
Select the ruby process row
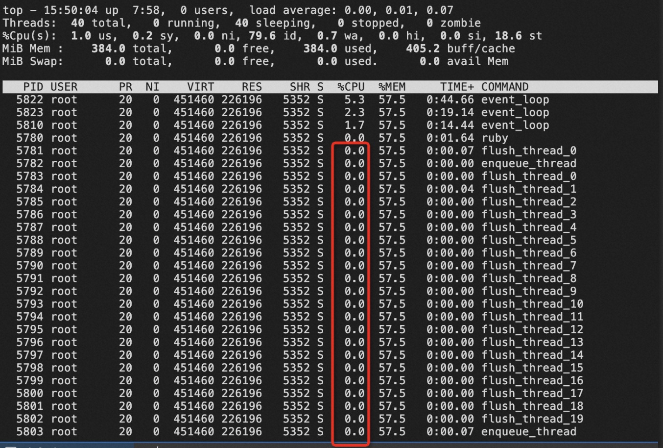tap(331, 138)
